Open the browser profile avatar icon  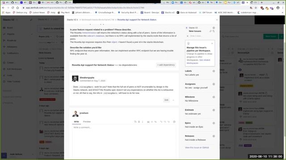(278, 8)
